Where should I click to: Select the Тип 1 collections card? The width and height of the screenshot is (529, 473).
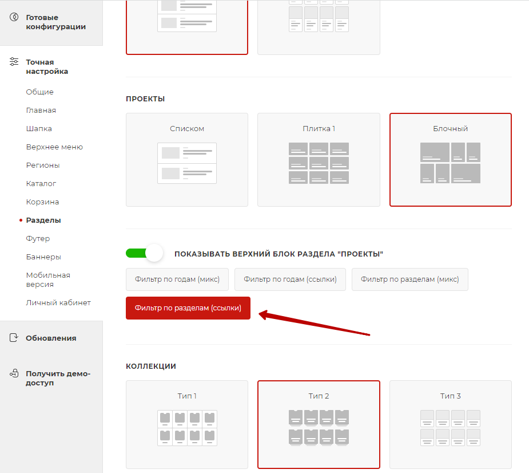[187, 424]
